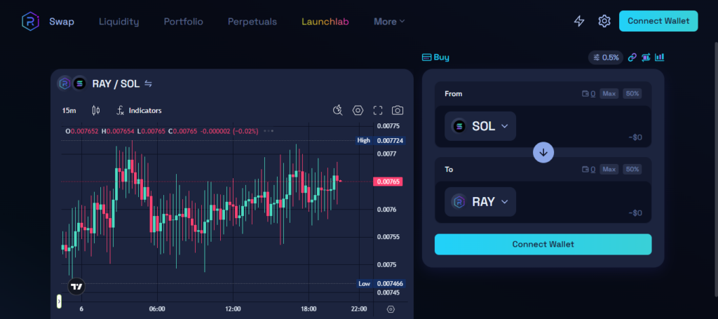The image size is (718, 319).
Task: Open the Launchlab tab
Action: coord(325,22)
